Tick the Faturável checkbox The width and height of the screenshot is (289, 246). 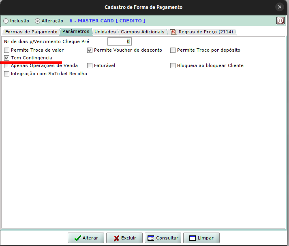[x=90, y=65]
